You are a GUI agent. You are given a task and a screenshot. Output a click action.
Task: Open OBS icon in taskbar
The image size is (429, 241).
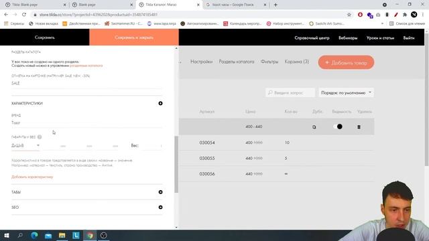point(104,236)
